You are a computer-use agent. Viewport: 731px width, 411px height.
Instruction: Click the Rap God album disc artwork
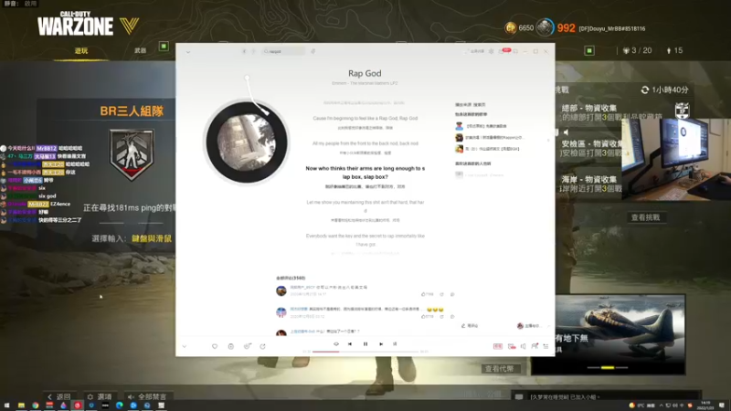pos(247,142)
